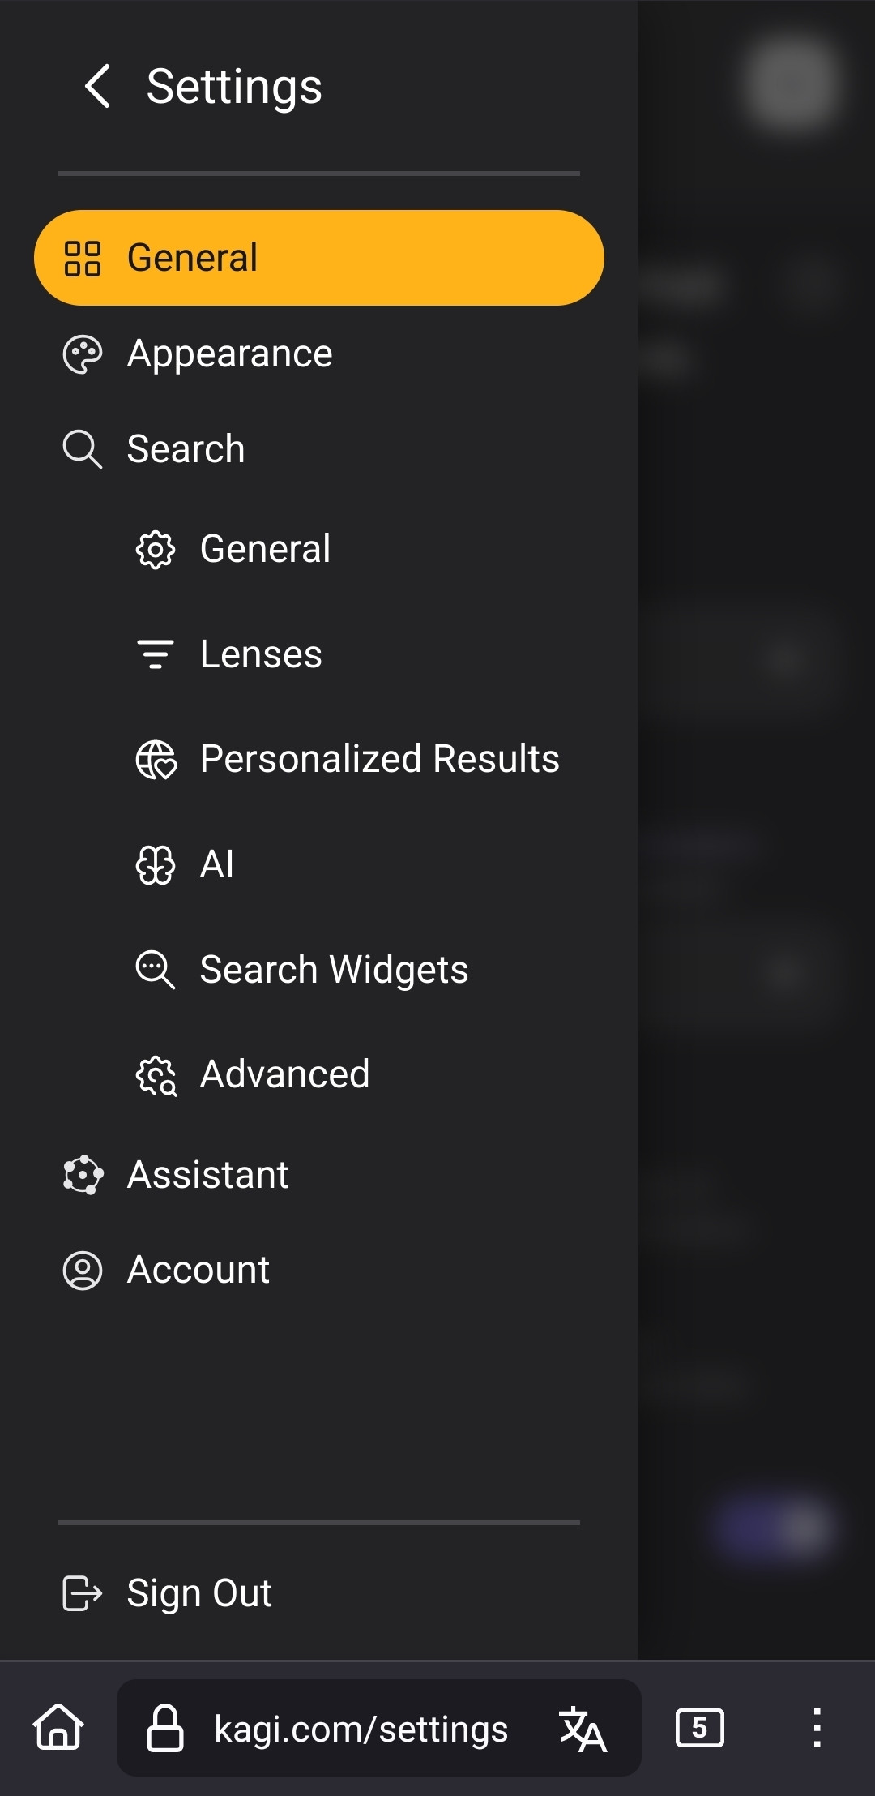The height and width of the screenshot is (1796, 875).
Task: Click the AI brain icon
Action: [156, 864]
